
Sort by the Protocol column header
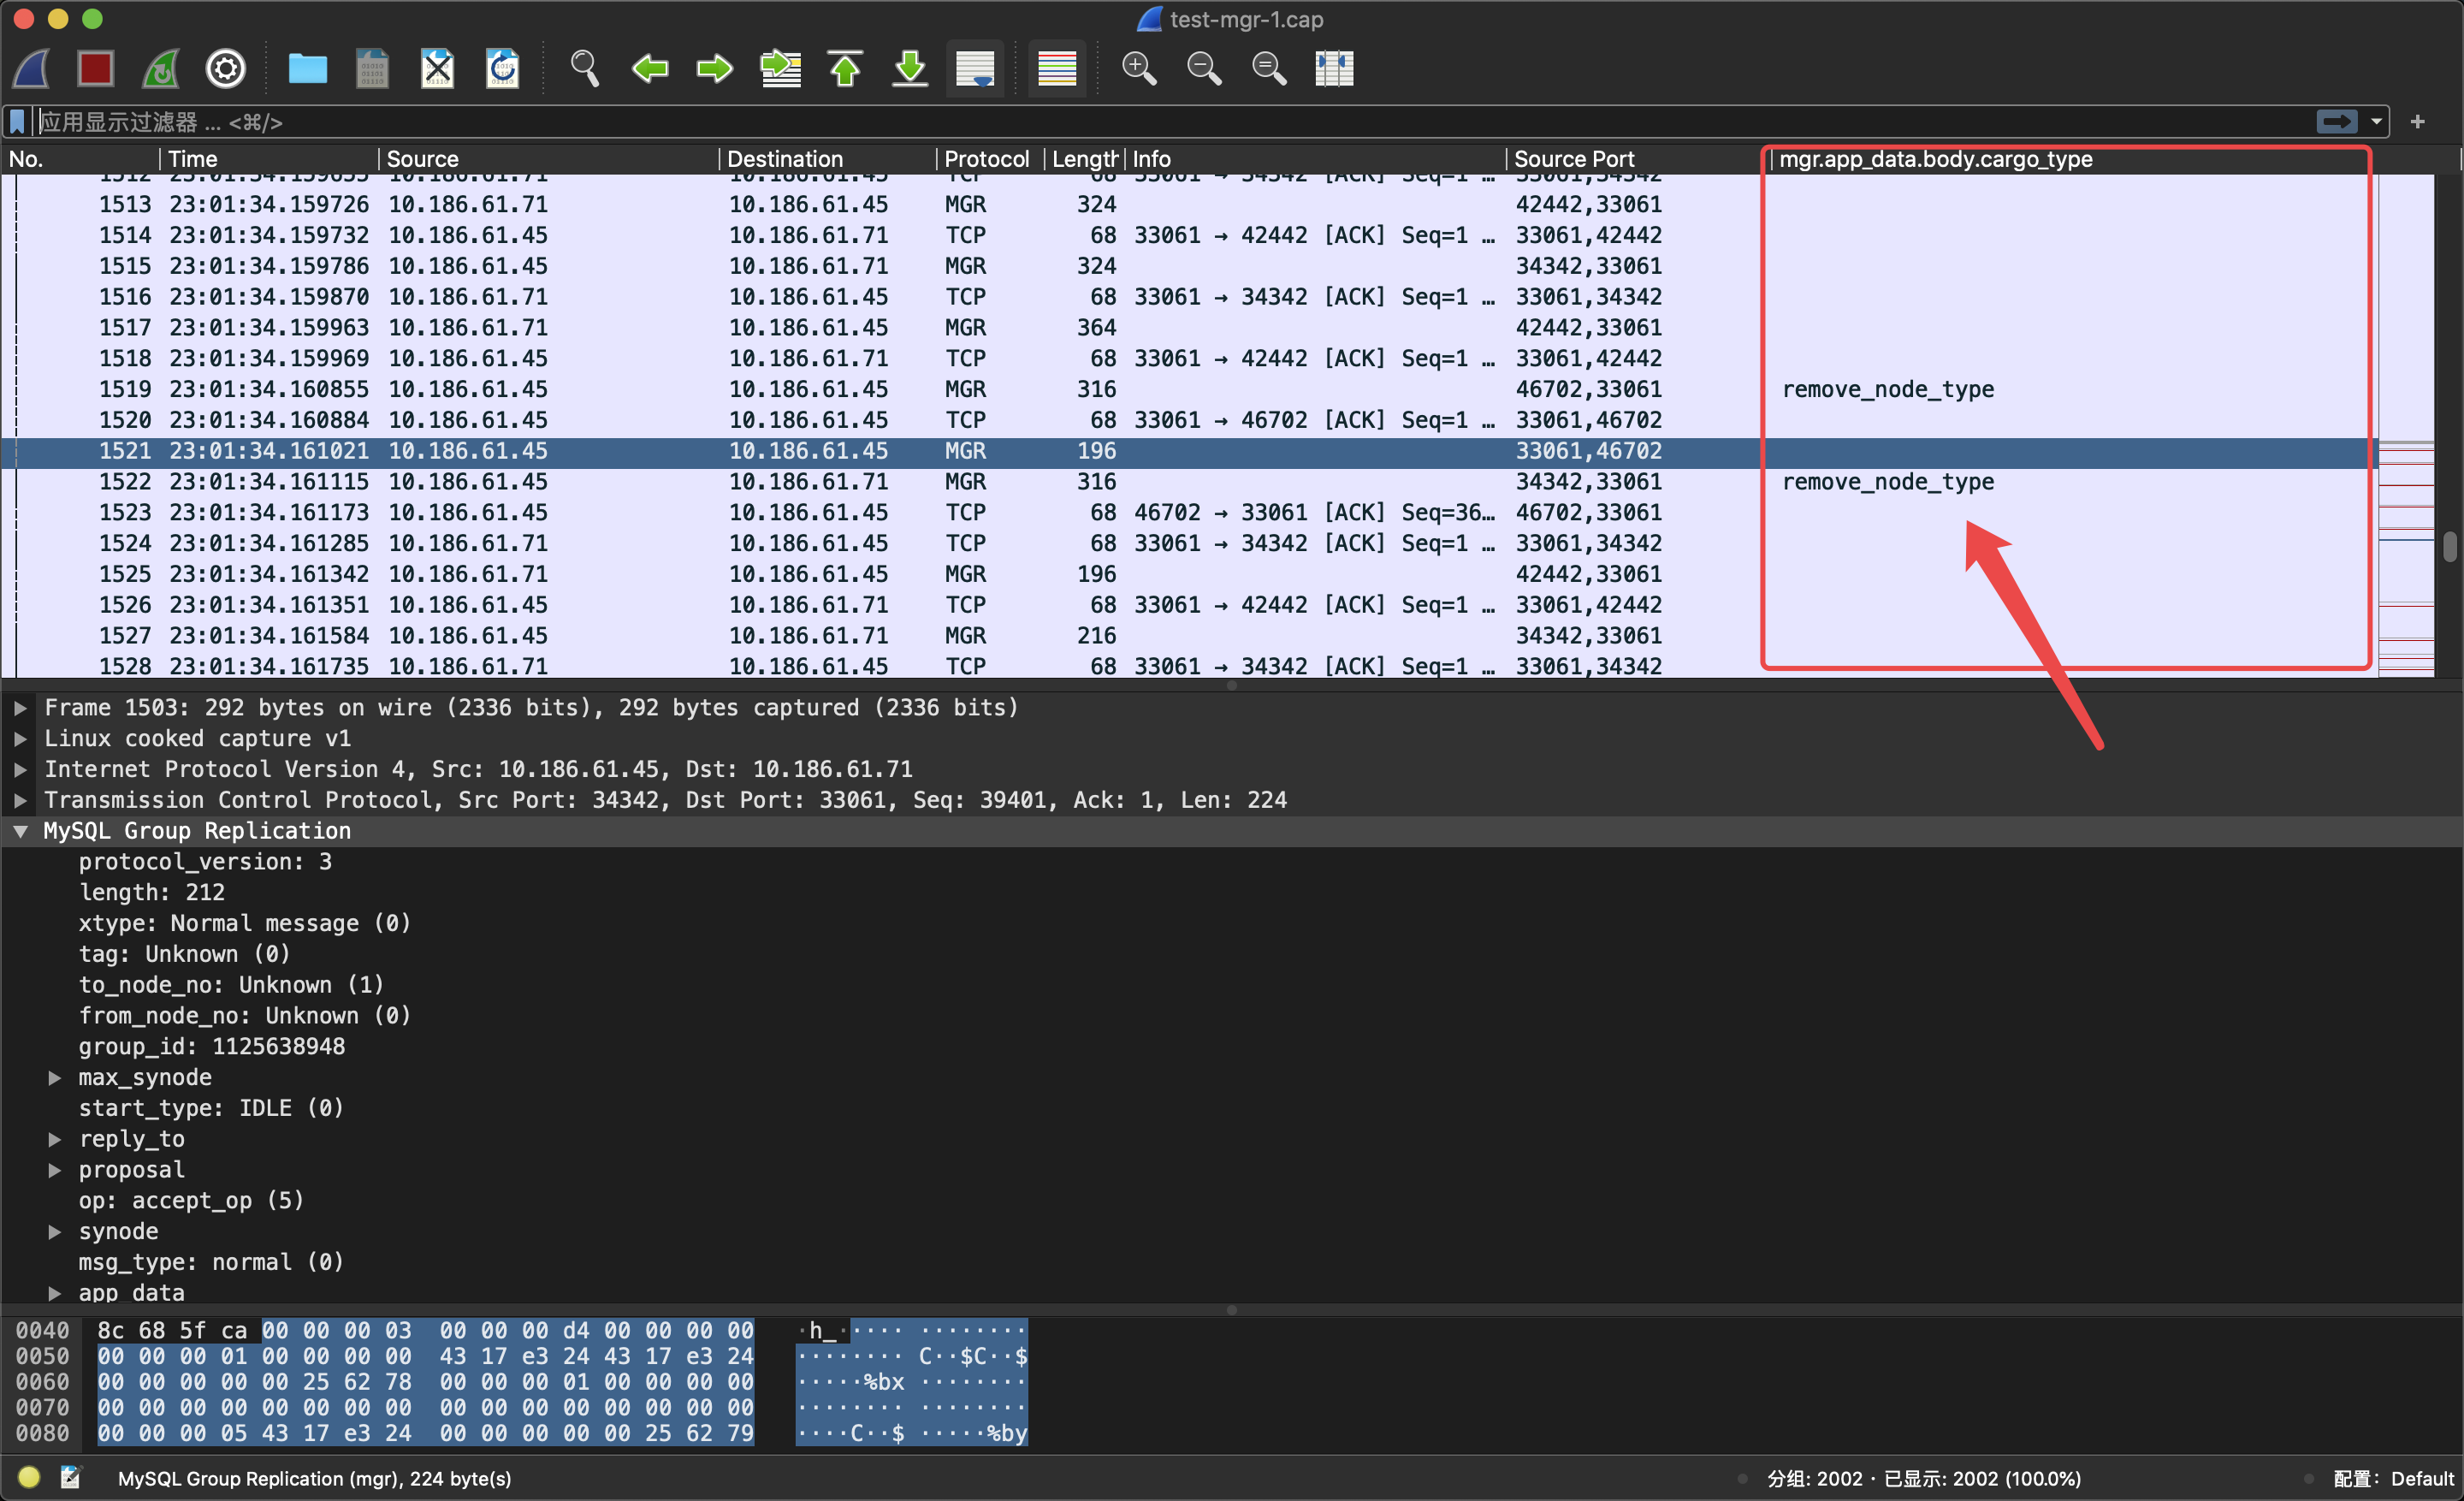coord(986,159)
